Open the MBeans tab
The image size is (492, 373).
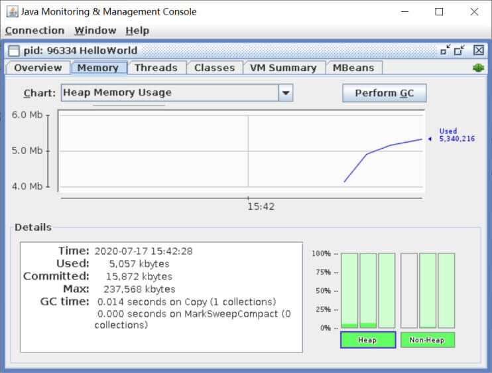click(353, 68)
